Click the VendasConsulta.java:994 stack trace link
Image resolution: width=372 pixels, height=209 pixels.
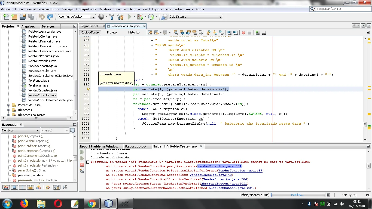[219, 166]
